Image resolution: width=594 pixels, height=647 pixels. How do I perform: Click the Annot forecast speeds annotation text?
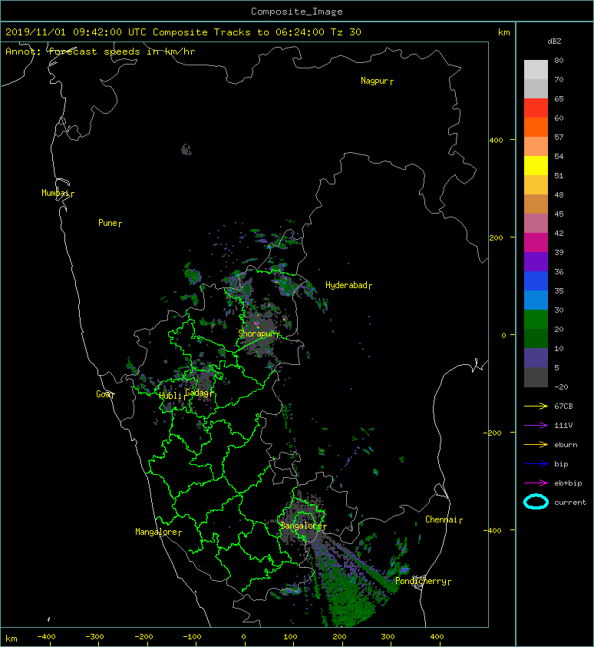101,51
